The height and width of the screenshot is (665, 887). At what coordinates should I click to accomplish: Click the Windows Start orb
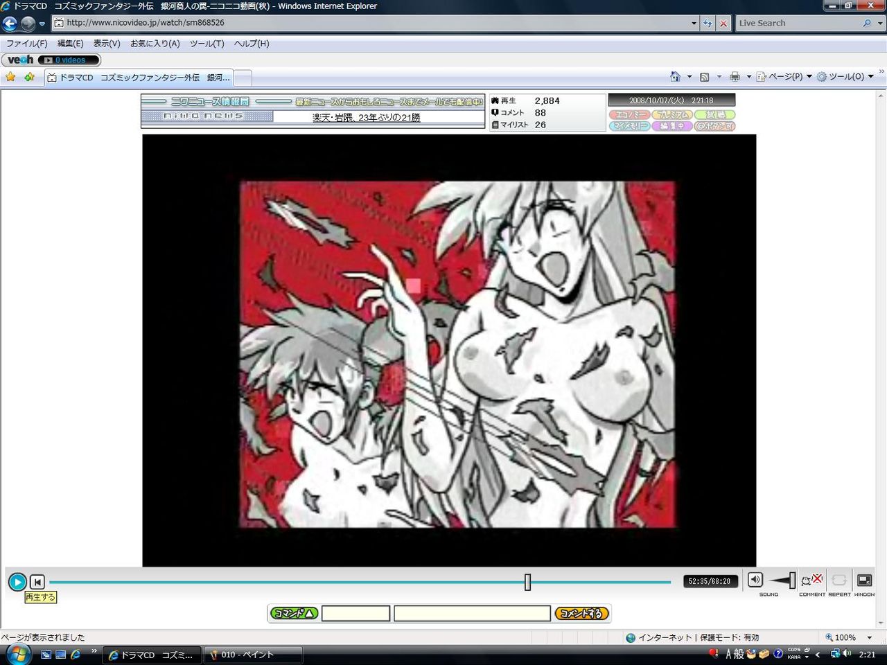click(17, 654)
